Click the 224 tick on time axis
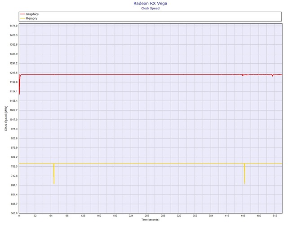This screenshot has width=301, height=225. click(x=131, y=216)
